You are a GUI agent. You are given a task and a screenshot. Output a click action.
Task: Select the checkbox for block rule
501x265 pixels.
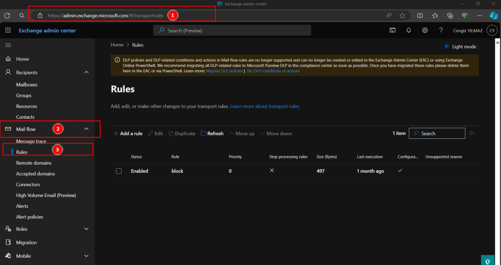click(119, 171)
